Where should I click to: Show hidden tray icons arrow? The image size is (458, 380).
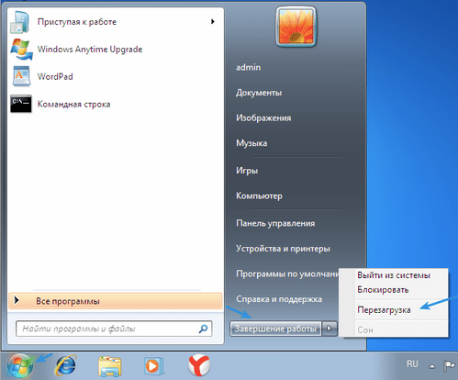(432, 366)
